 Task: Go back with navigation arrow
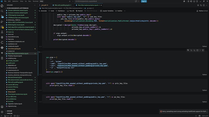(x=70, y=1)
